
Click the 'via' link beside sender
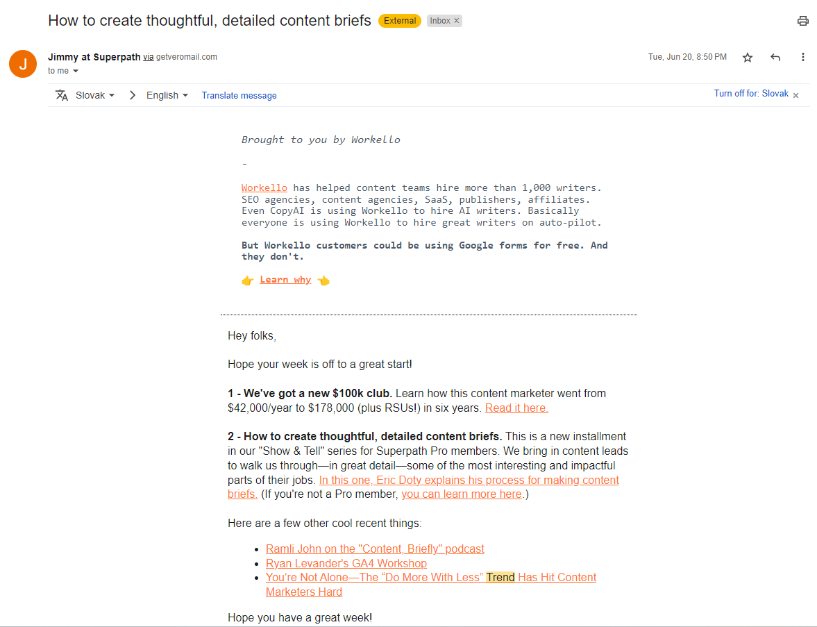149,57
